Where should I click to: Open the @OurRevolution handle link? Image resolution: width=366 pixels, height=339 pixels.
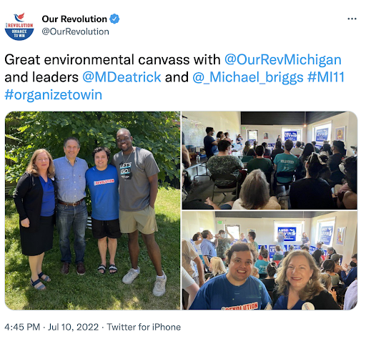75,31
